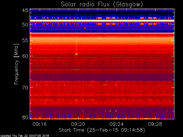Click the 'Start Time (25-Feb-15 09:14:58)' label

[x=102, y=130]
